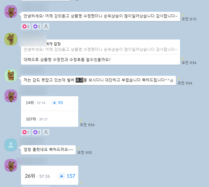The width and height of the screenshot is (209, 187).
Task: Open reactors list icon under ranking image
Action: coord(46,132)
